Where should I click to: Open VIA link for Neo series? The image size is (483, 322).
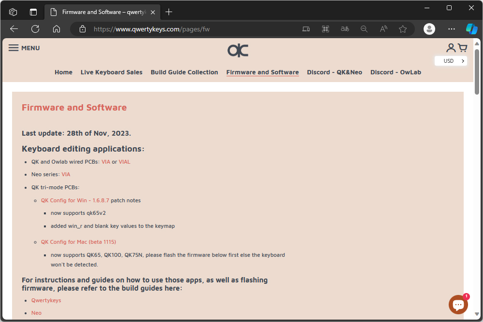point(66,175)
